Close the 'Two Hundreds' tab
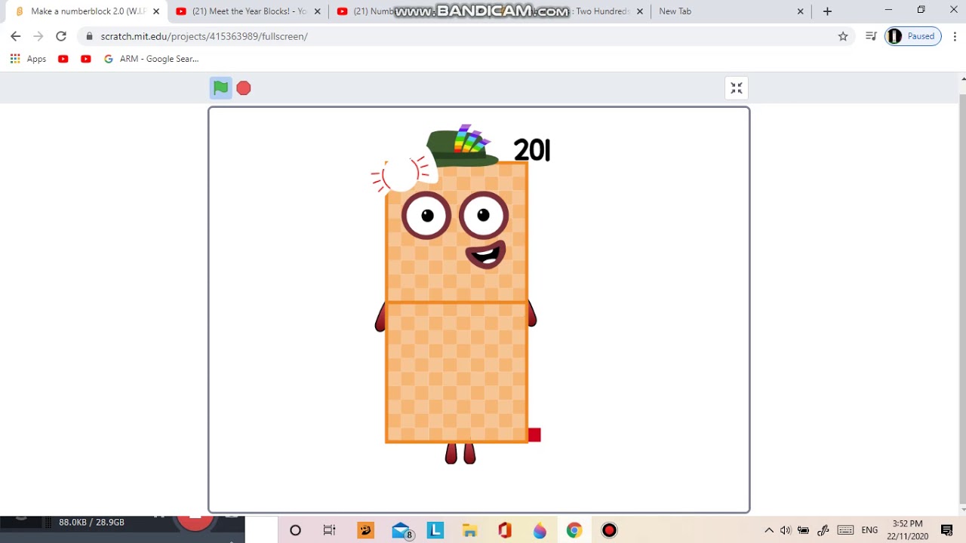 tap(640, 11)
